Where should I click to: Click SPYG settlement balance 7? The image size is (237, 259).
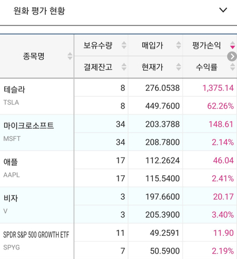pos(123,251)
